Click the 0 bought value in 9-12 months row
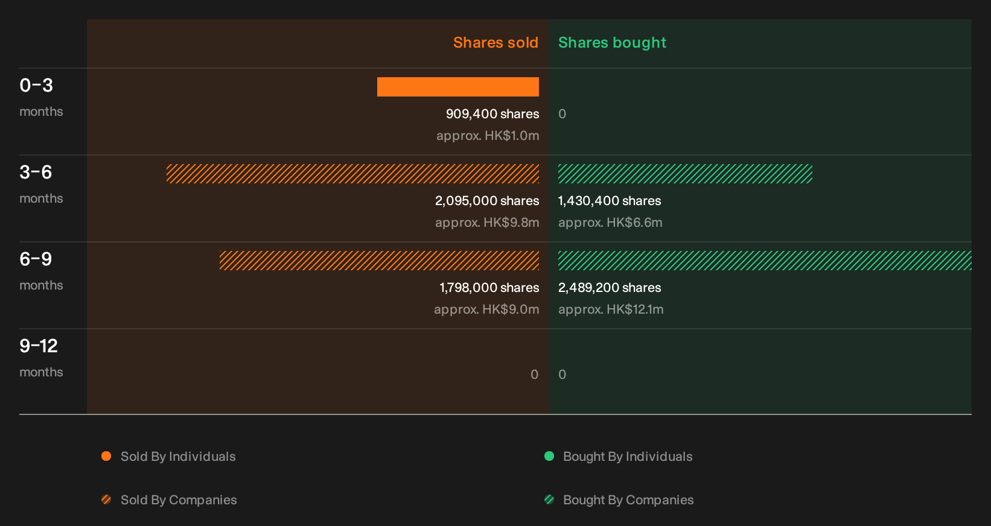The width and height of the screenshot is (991, 526). click(x=562, y=375)
